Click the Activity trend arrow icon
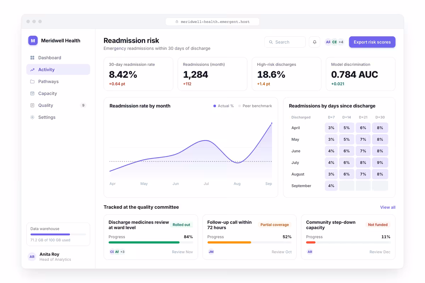425x283 pixels. point(32,70)
